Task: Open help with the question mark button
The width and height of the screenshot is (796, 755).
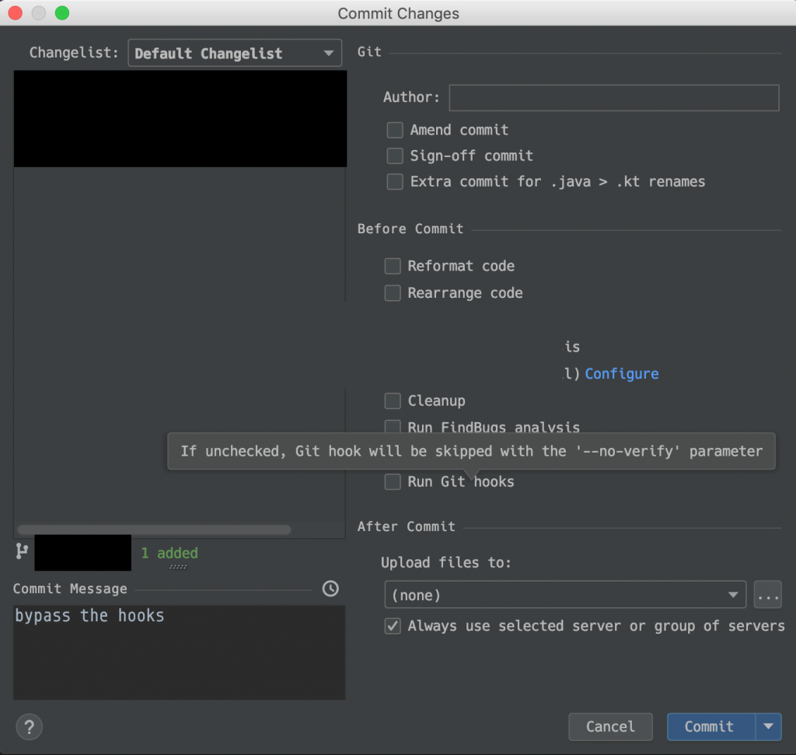Action: click(x=29, y=727)
